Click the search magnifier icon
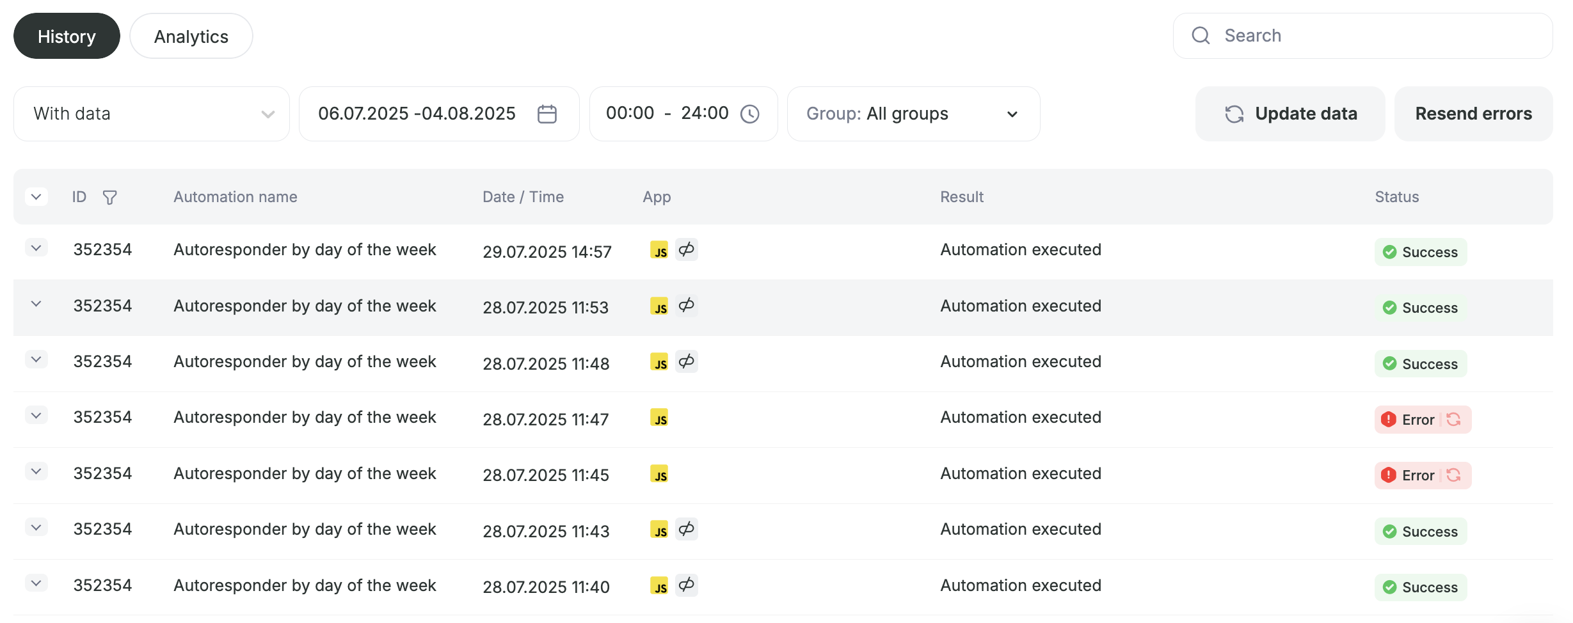This screenshot has height=623, width=1573. [x=1201, y=35]
